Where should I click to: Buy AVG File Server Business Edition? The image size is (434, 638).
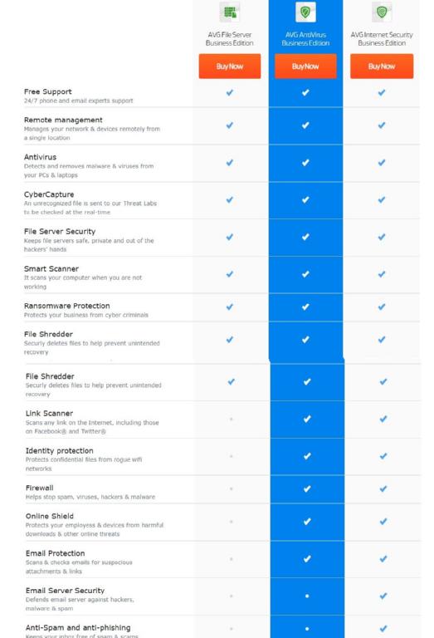230,66
